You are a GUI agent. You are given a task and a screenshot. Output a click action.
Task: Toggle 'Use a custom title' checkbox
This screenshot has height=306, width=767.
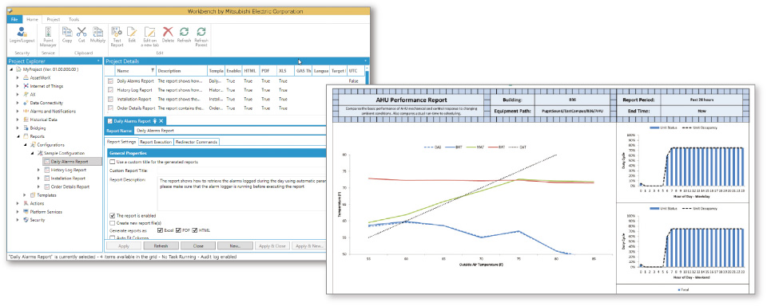(x=113, y=162)
